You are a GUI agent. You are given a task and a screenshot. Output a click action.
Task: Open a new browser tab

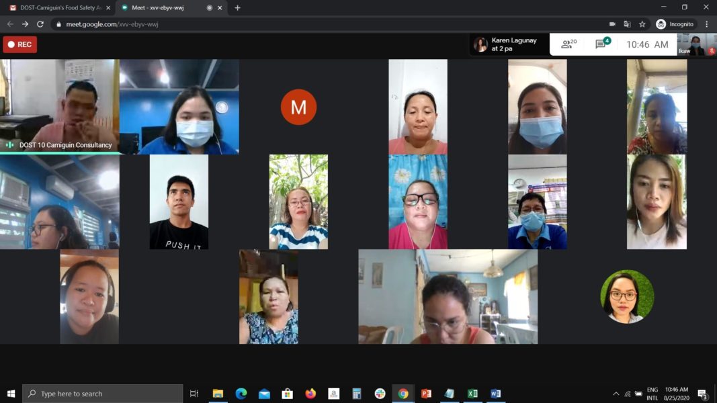(237, 8)
